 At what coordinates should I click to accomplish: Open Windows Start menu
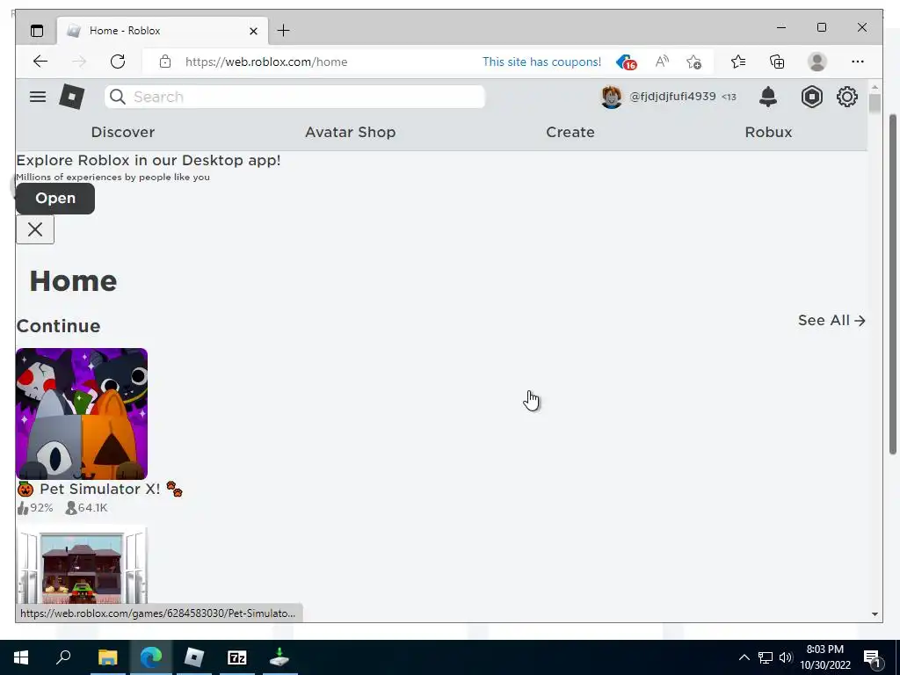pyautogui.click(x=21, y=657)
